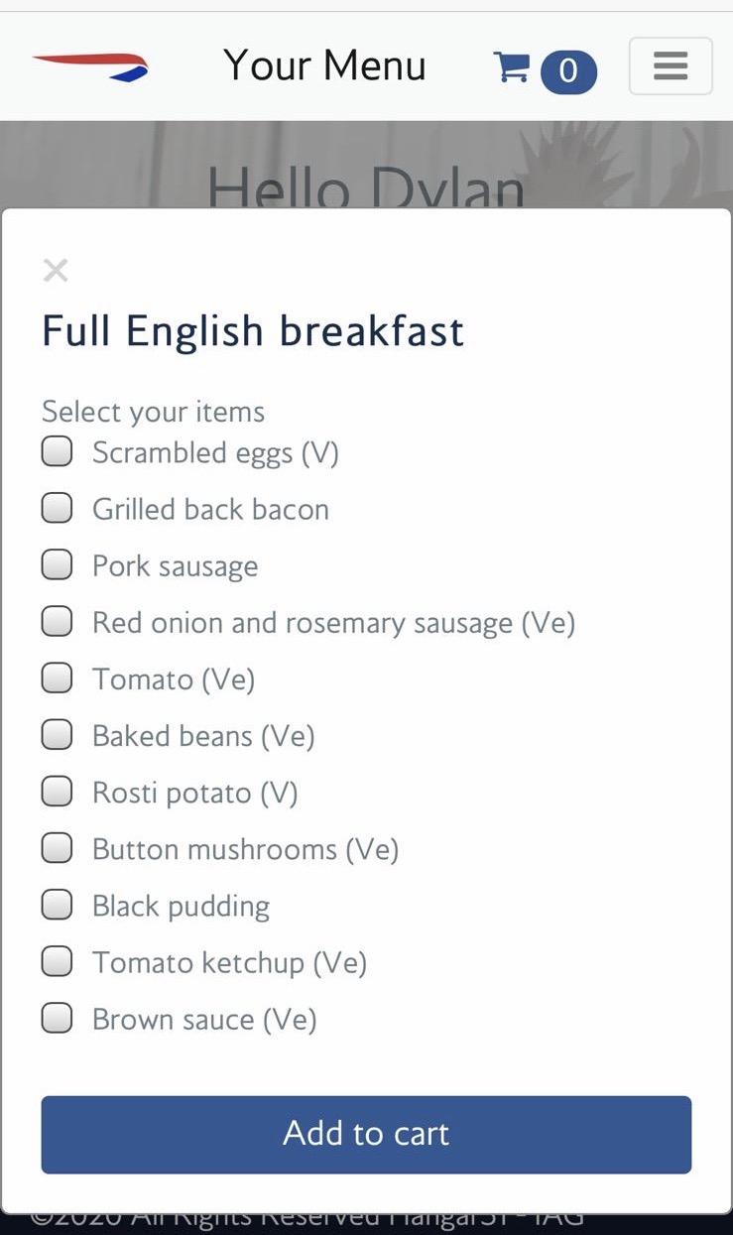733x1235 pixels.
Task: Check the Brown sauce checkbox
Action: [58, 1018]
